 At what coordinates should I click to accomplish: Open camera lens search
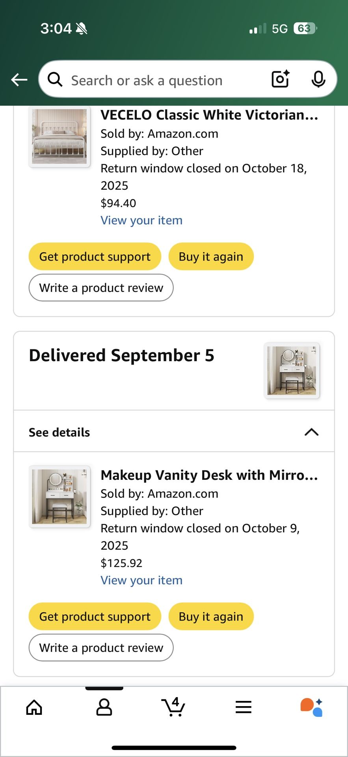coord(281,79)
